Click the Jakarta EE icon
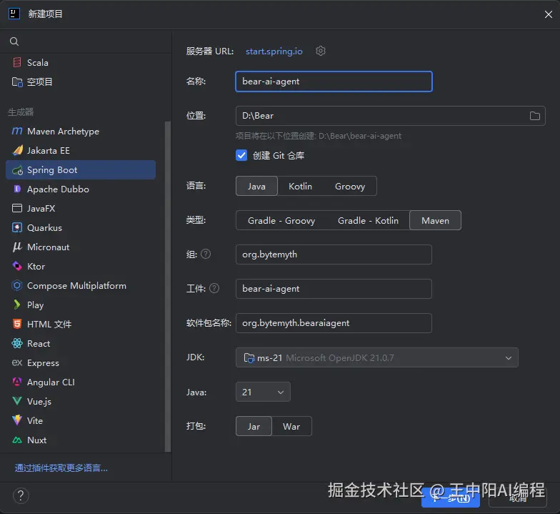Image resolution: width=560 pixels, height=514 pixels. pos(17,150)
